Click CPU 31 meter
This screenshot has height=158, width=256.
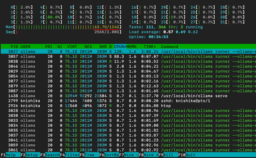(x=232, y=22)
